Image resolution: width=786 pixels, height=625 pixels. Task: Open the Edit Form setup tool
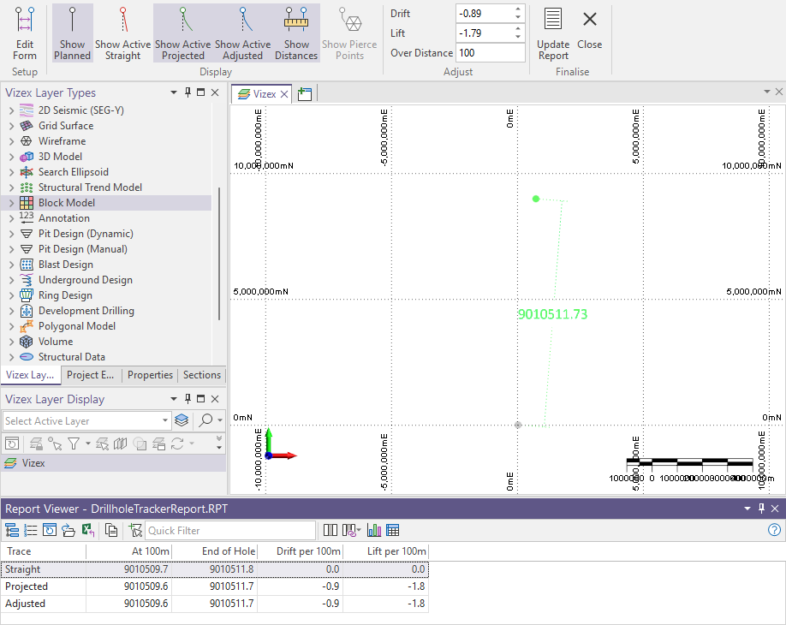point(25,33)
